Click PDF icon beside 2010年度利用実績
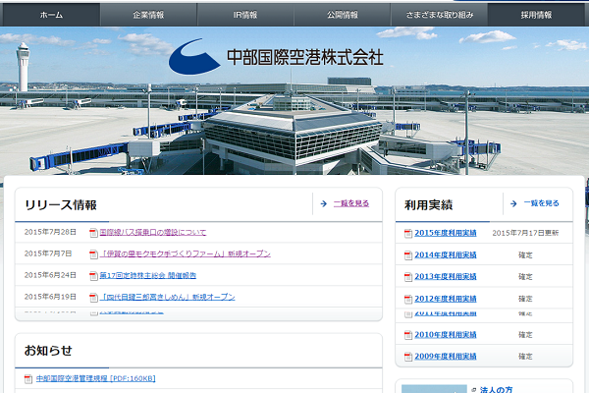 408,335
